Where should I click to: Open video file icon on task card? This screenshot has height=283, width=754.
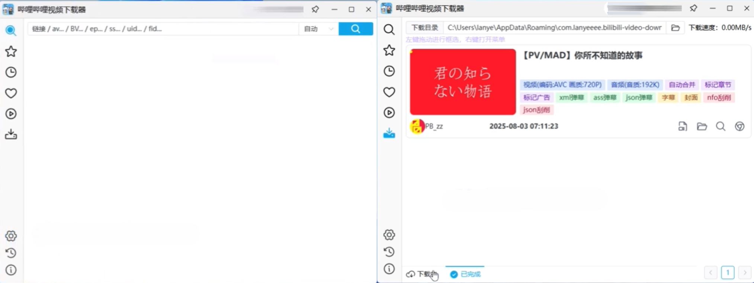pos(683,126)
